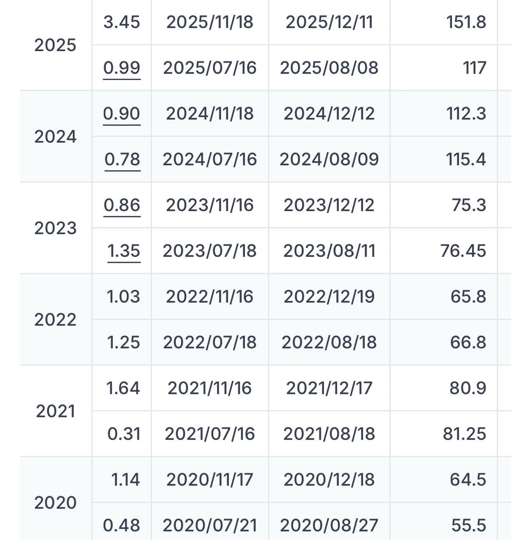Select the 2021 year cell
The image size is (531, 545).
[x=55, y=411]
